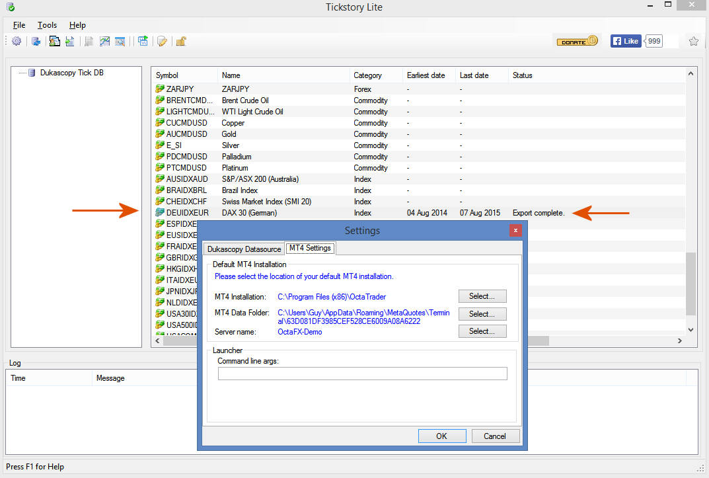Click Select for Server name
The height and width of the screenshot is (478, 709).
(x=482, y=331)
